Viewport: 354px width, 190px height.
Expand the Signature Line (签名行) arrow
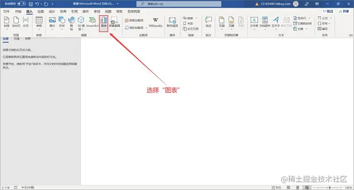(x=309, y=18)
